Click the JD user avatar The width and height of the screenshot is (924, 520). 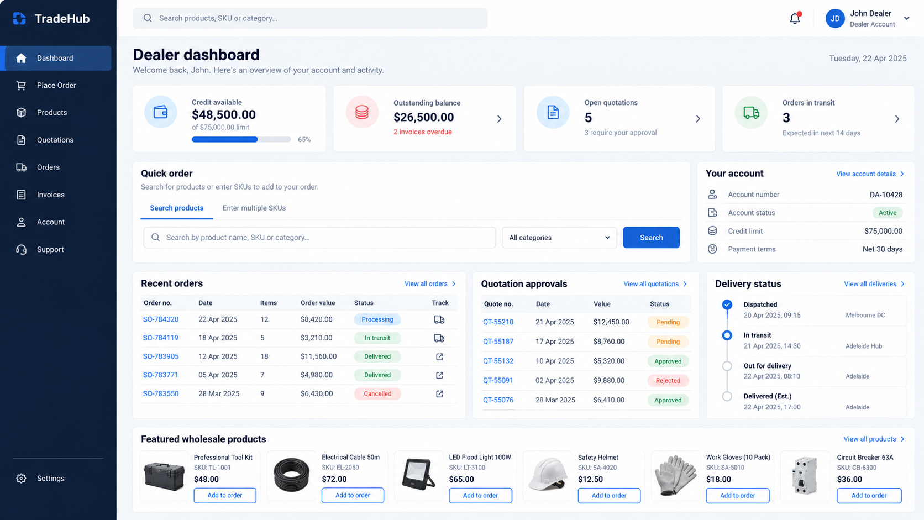[x=835, y=18]
